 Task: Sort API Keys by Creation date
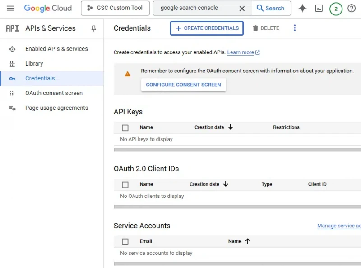[209, 127]
